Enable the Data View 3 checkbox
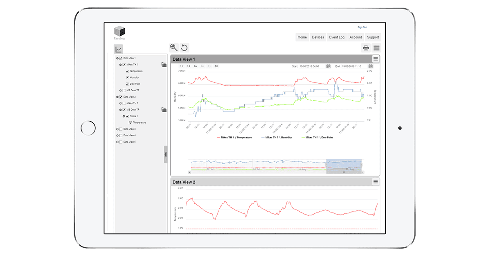The height and width of the screenshot is (258, 491). coord(121,129)
